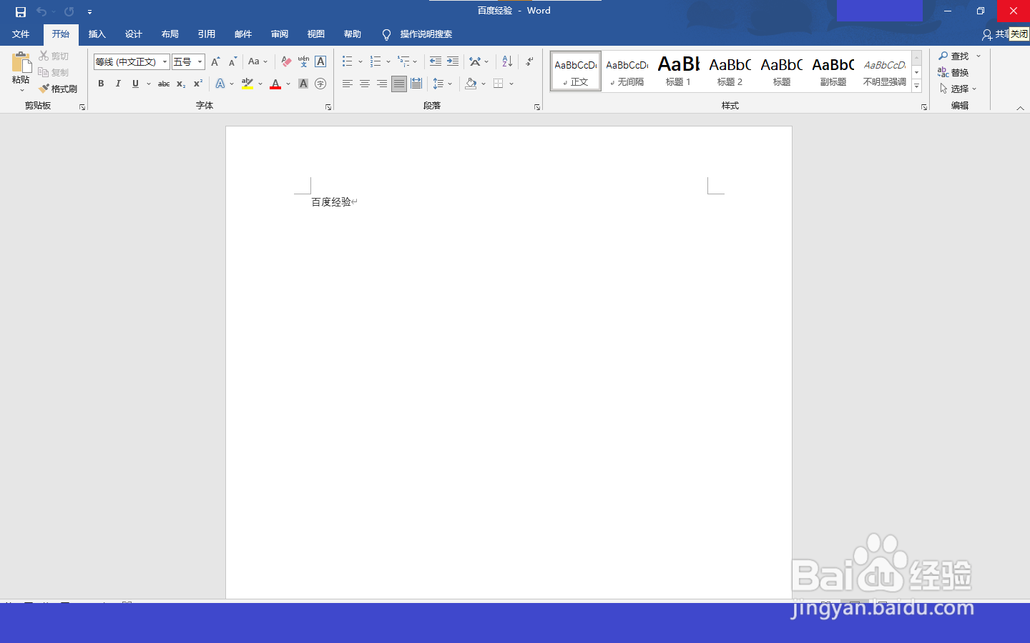The height and width of the screenshot is (643, 1030).
Task: Toggle Subscript formatting
Action: (x=181, y=84)
